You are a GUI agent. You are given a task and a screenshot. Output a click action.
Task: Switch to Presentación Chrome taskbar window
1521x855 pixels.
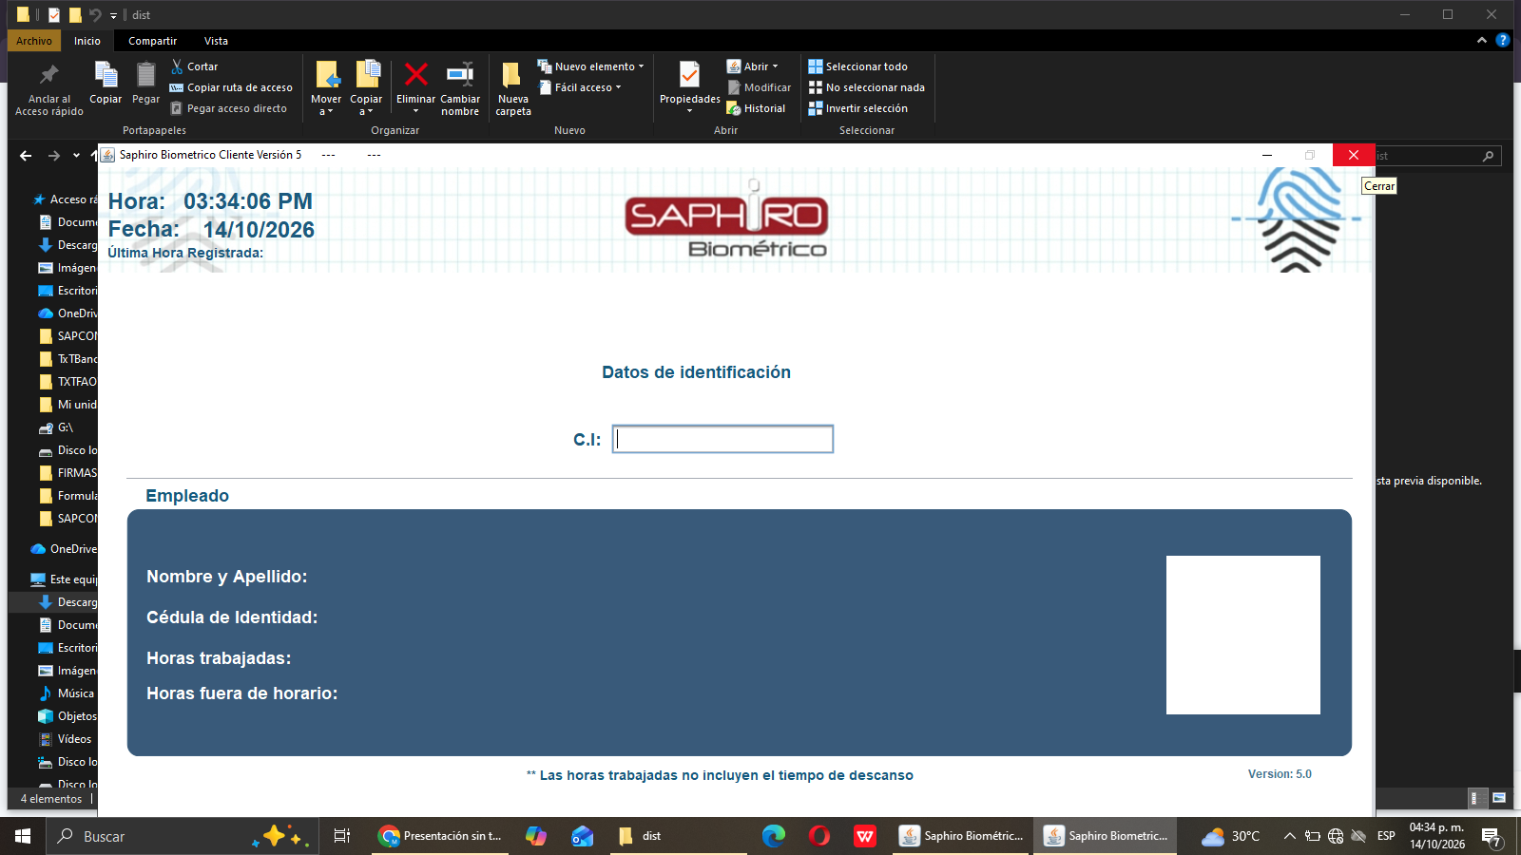point(441,836)
